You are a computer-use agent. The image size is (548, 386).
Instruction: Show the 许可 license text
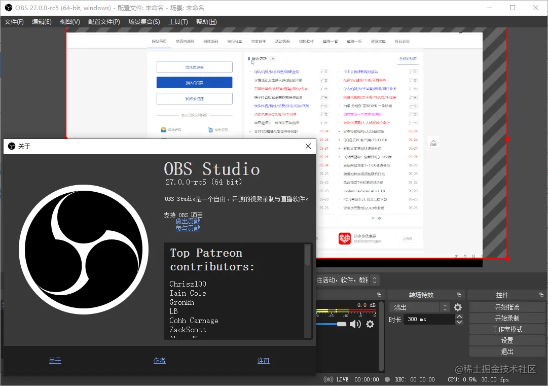click(263, 361)
